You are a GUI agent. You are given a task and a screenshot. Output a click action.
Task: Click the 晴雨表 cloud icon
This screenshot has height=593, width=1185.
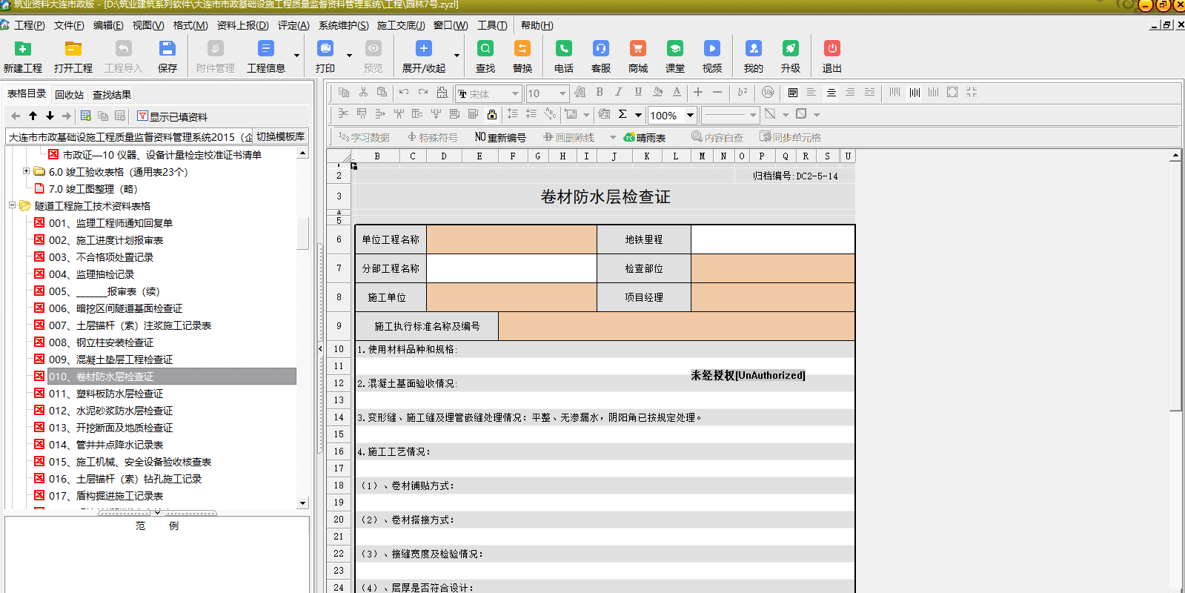click(x=630, y=137)
